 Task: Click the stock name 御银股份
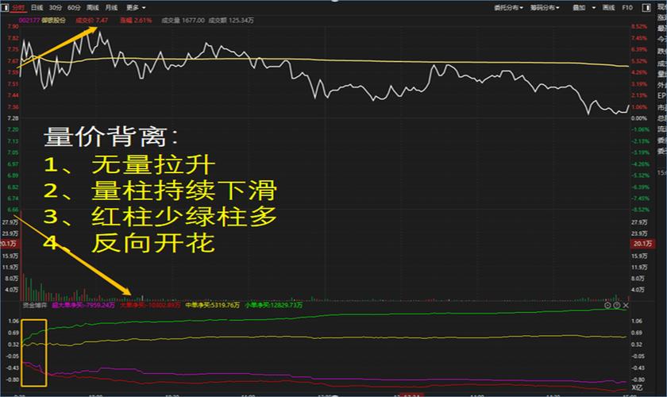click(x=54, y=20)
